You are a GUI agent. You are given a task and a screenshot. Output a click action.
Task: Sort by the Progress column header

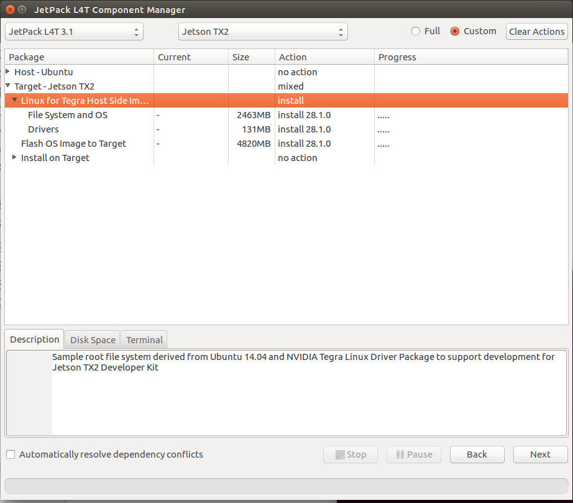coord(471,57)
